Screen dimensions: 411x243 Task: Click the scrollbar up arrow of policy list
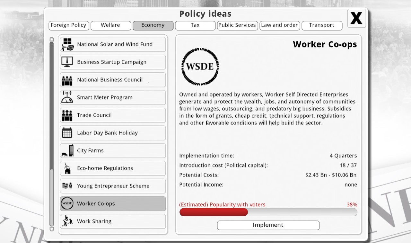pos(52,39)
